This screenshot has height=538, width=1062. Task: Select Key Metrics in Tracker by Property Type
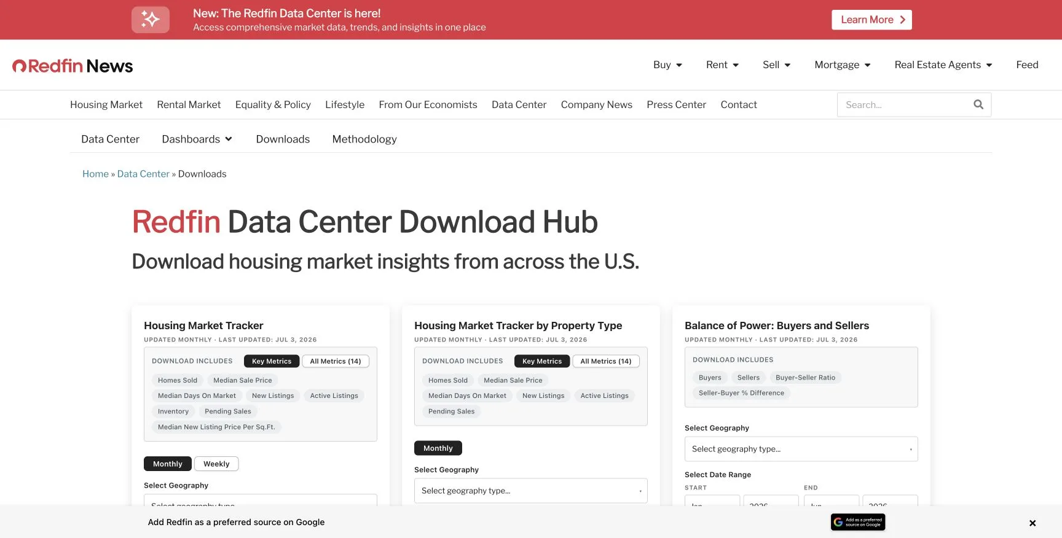[542, 361]
